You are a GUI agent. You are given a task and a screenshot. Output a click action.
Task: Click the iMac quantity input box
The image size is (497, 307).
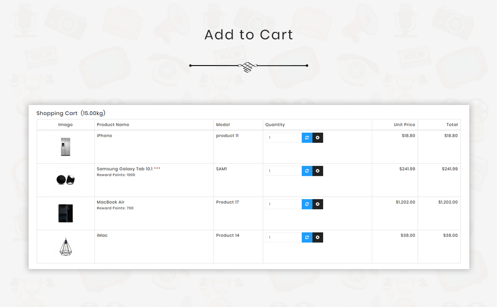click(x=283, y=237)
